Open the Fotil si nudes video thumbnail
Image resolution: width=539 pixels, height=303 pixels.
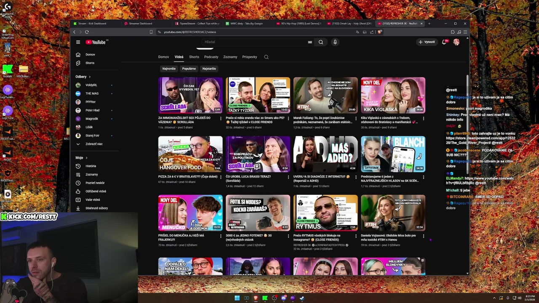(258, 213)
